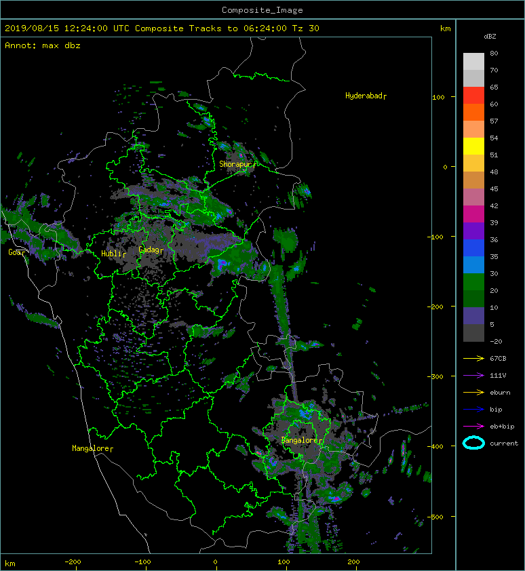Click the 67CB legend label
The height and width of the screenshot is (571, 525).
(x=498, y=359)
